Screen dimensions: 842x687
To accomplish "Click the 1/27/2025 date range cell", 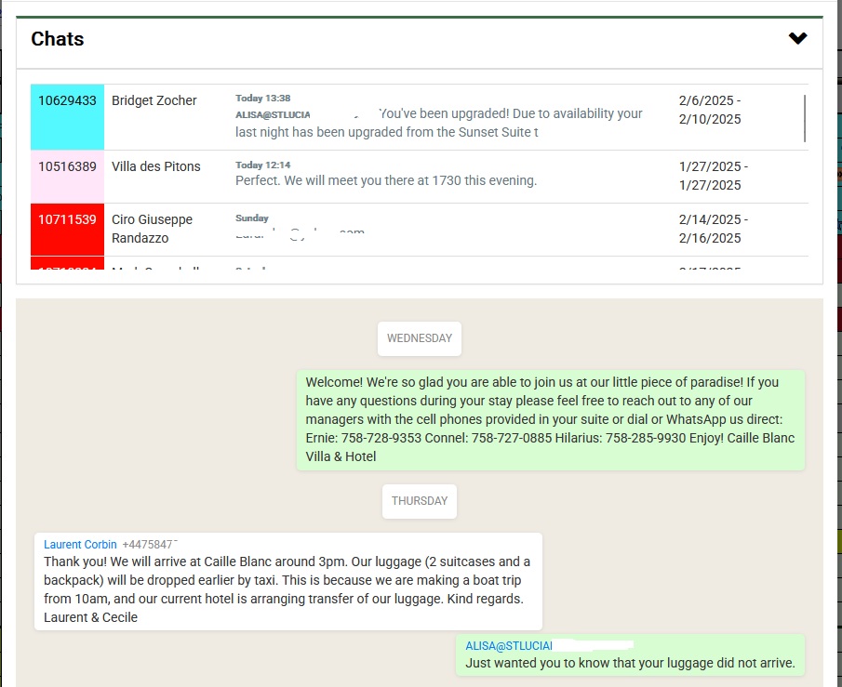I will [713, 176].
